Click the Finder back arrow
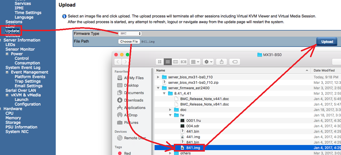 point(118,62)
